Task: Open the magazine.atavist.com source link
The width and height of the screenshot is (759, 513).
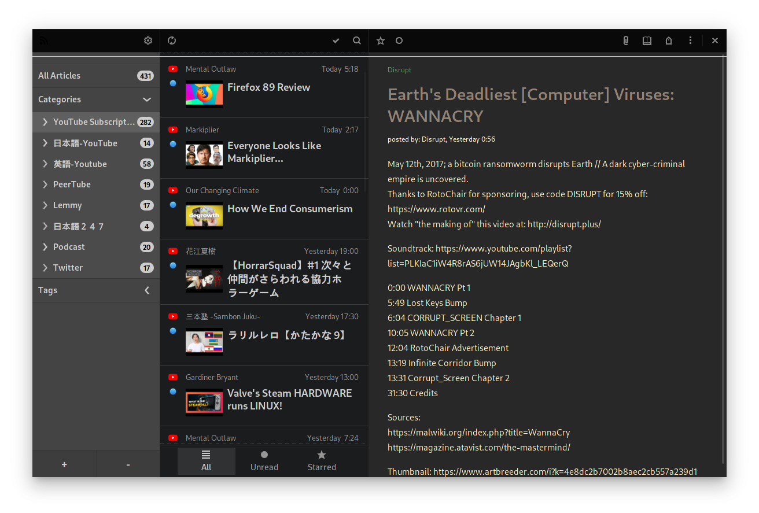Action: click(479, 448)
